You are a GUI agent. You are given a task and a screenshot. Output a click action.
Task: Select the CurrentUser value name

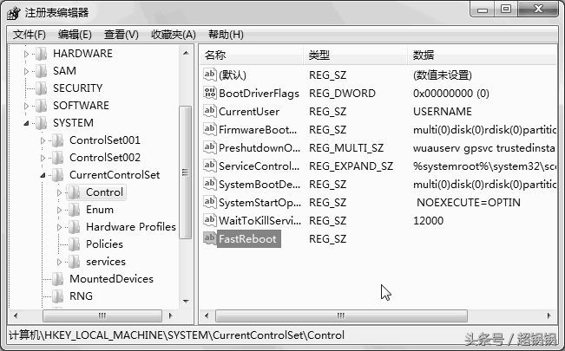tap(249, 112)
